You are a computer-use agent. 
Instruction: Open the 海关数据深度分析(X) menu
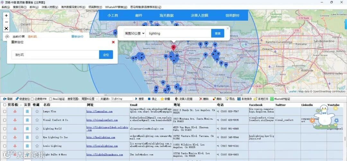(73, 7)
